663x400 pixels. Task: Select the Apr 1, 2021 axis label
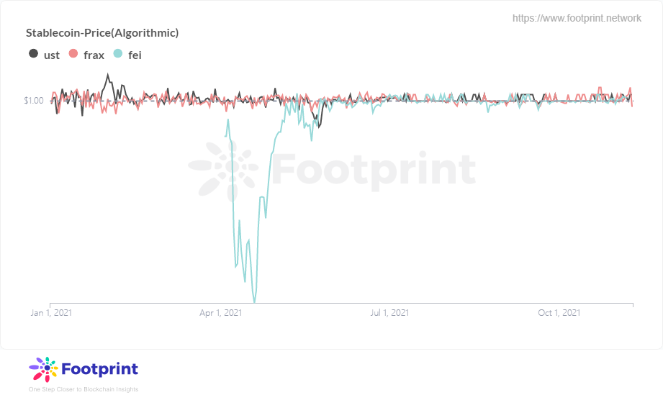point(221,313)
